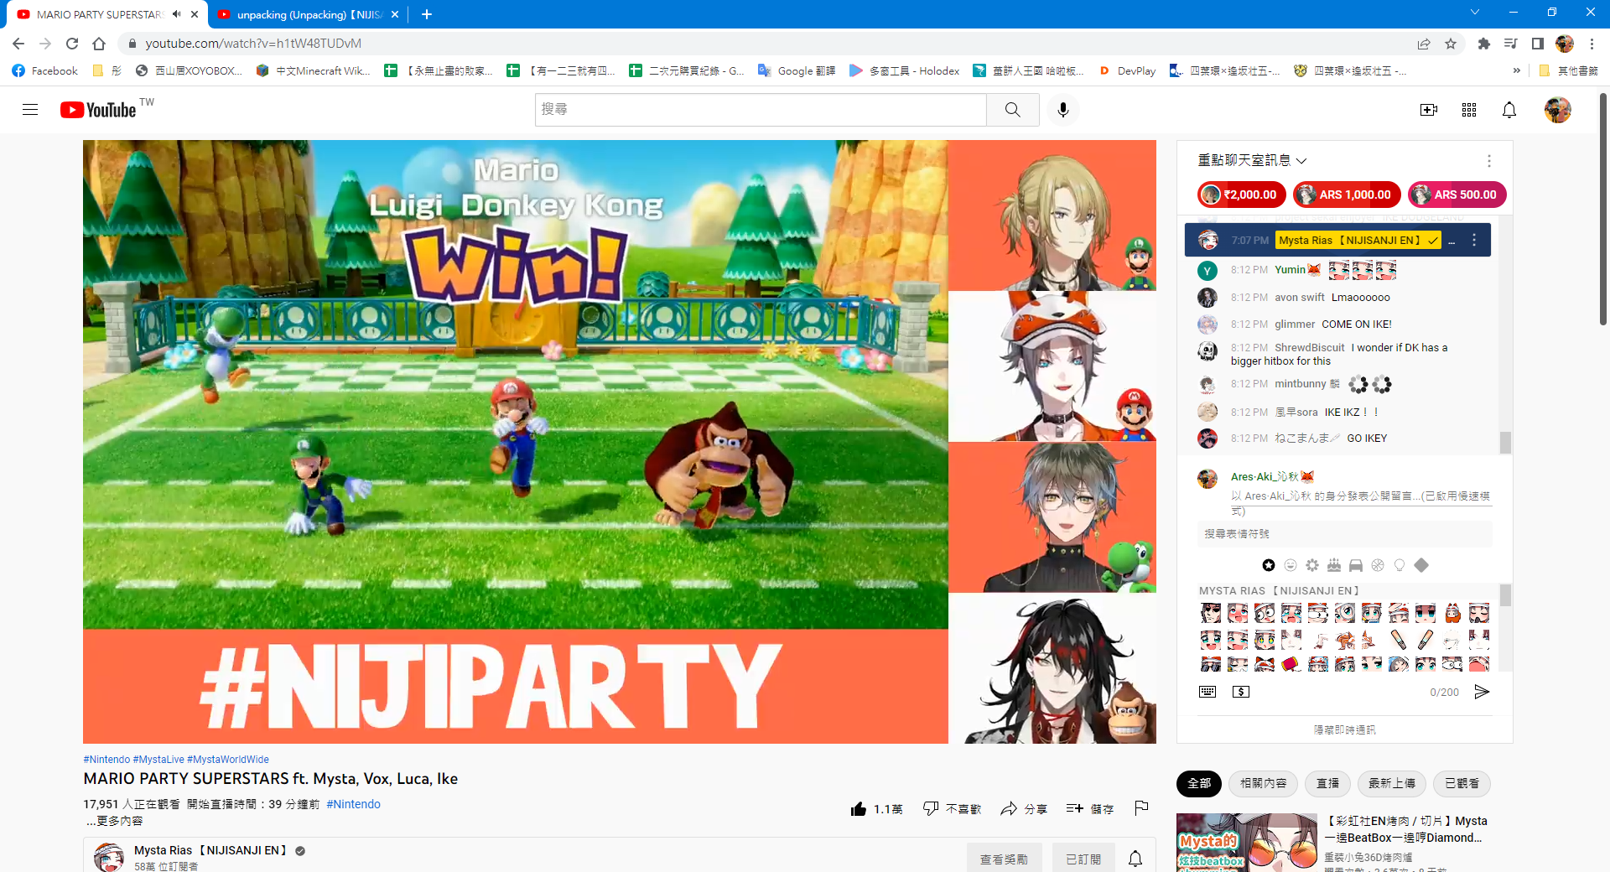Report the video with the flag icon
This screenshot has height=872, width=1610.
1141,808
